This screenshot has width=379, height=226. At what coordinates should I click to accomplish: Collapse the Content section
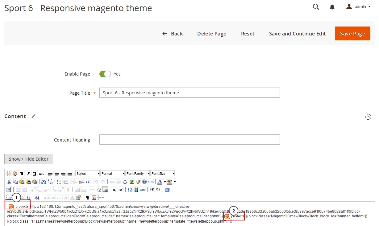click(x=368, y=117)
